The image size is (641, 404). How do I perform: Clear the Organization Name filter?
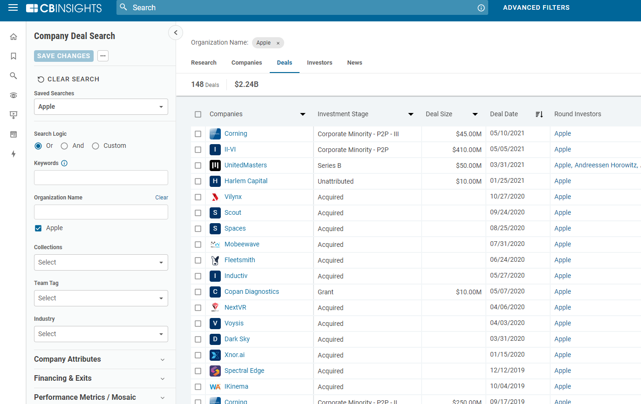[162, 198]
